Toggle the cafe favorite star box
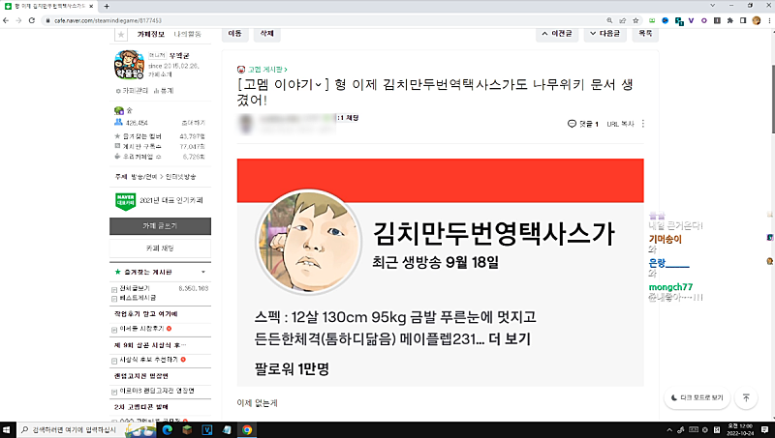 pyautogui.click(x=121, y=35)
